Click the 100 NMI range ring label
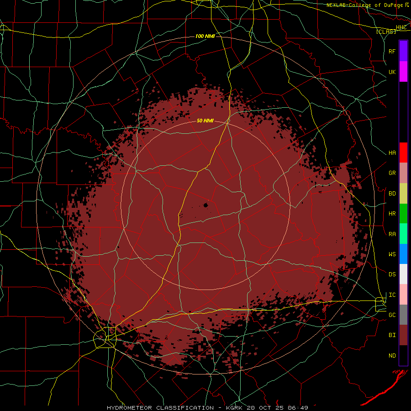Viewport: 411px width, 411px height. [x=205, y=36]
